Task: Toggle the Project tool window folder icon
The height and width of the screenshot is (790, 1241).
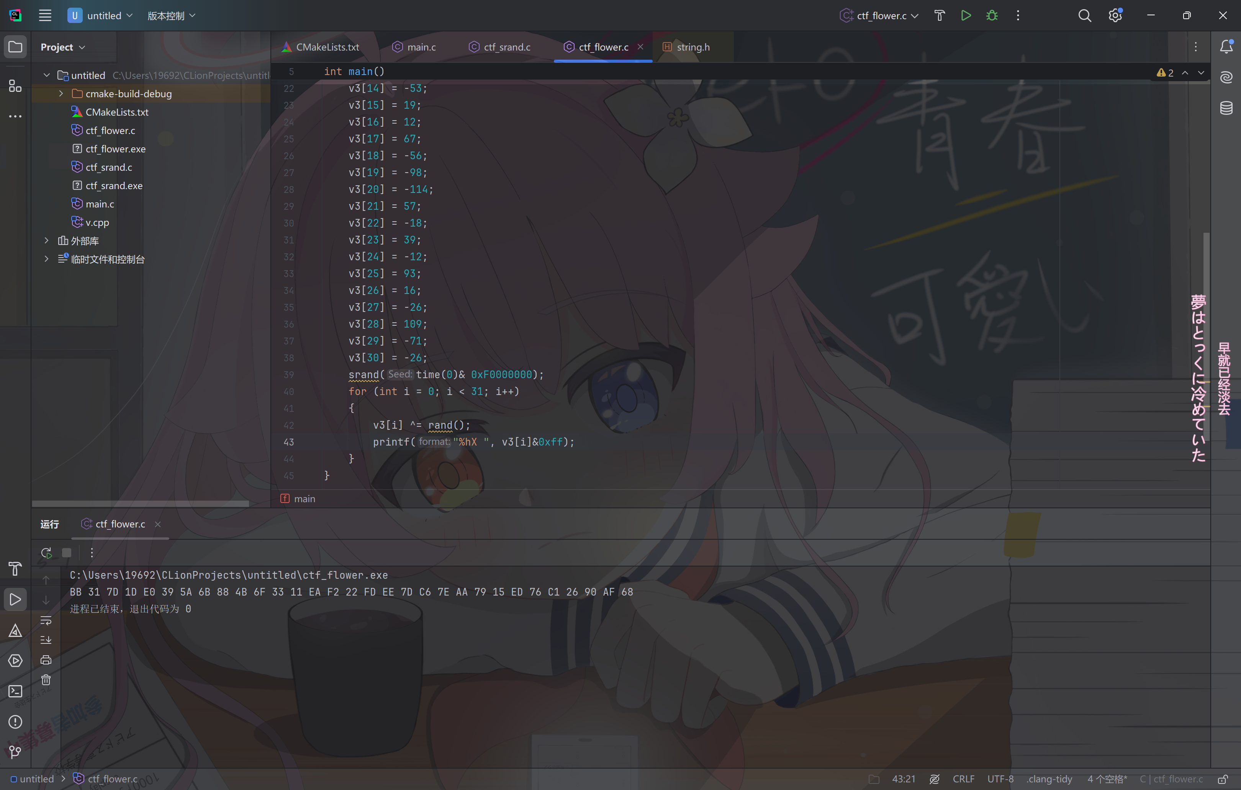Action: click(x=15, y=47)
